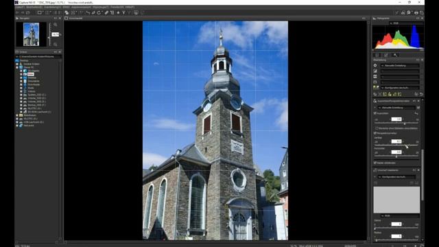Click the undo arrow icon in the adjustment icon row
Viewport: 439px width, 247px height.
421,95
